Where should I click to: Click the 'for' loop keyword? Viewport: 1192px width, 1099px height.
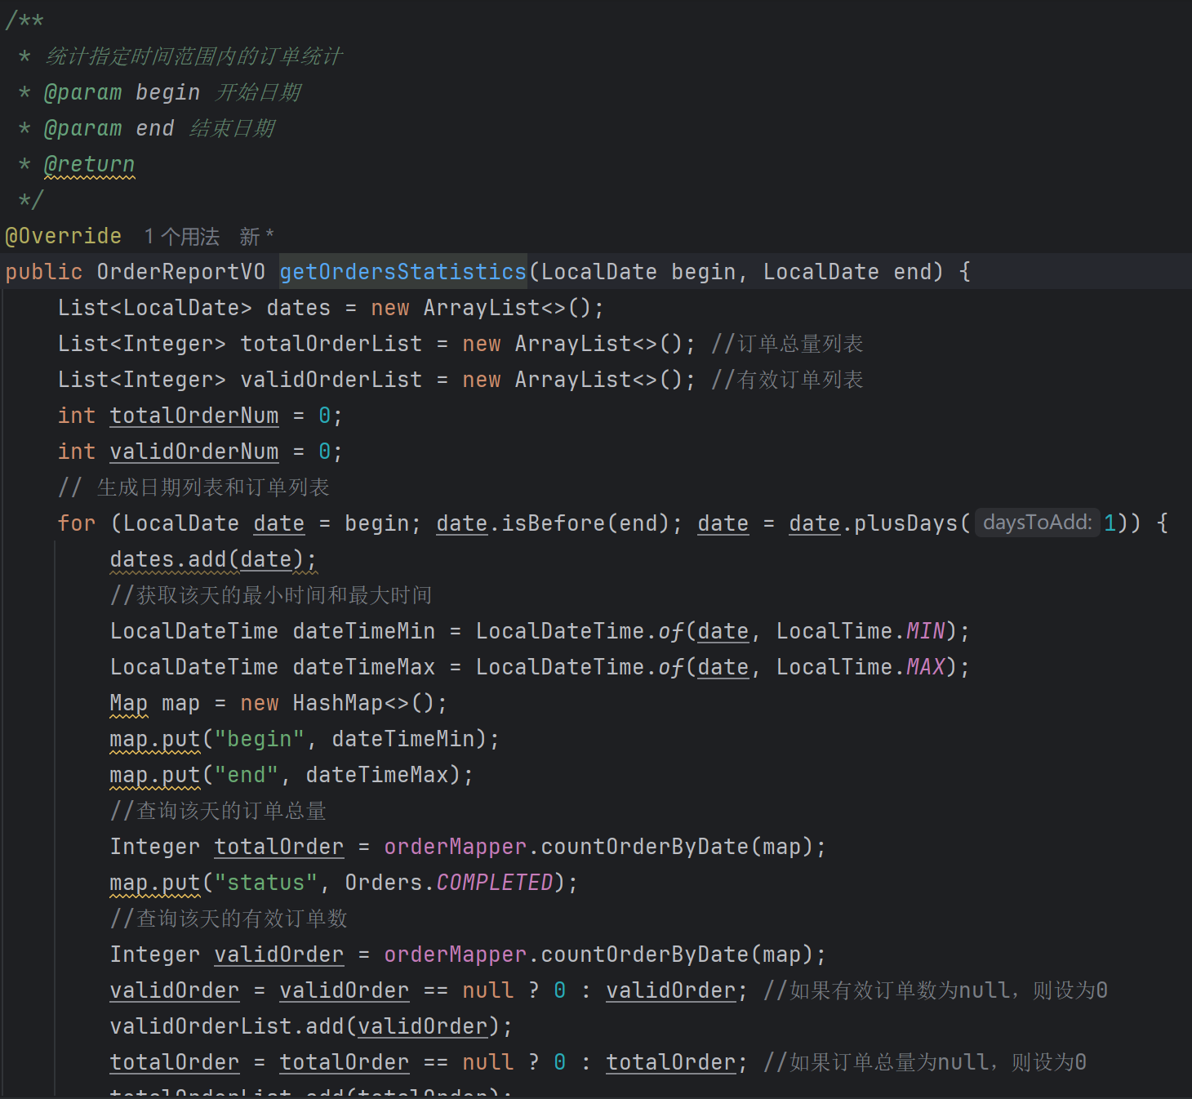click(x=77, y=523)
